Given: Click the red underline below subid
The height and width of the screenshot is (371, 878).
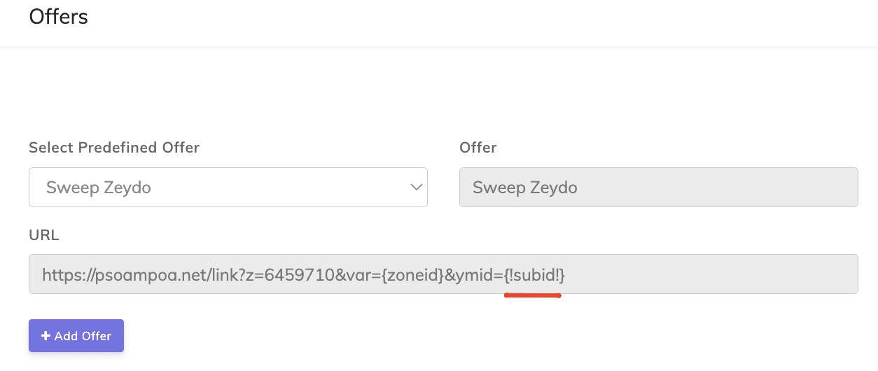Looking at the screenshot, I should pyautogui.click(x=532, y=295).
